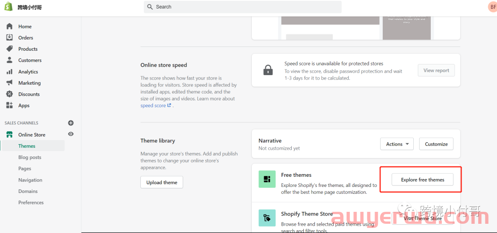Click the Upload theme button
Image resolution: width=497 pixels, height=233 pixels.
(x=162, y=182)
